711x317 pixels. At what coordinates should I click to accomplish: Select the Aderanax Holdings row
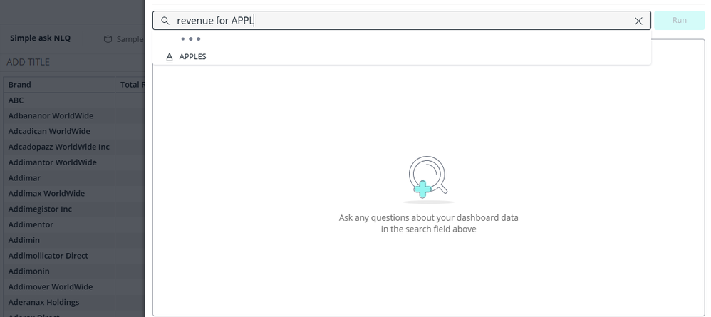pyautogui.click(x=43, y=302)
